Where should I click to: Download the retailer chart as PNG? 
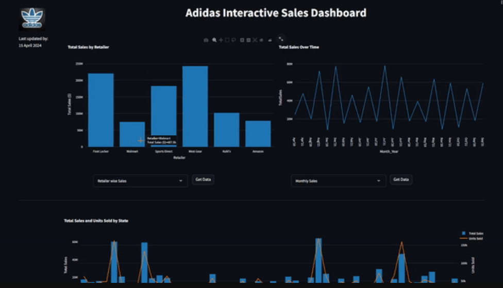click(x=206, y=40)
